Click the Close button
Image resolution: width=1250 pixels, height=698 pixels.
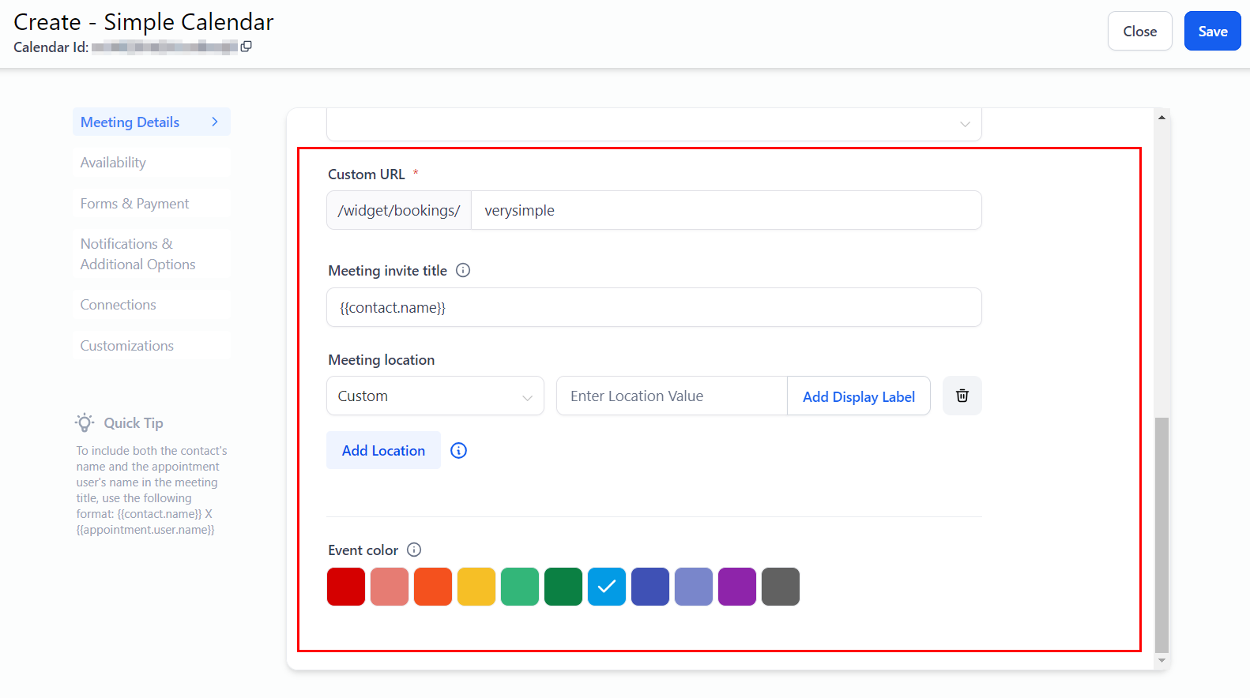coord(1139,32)
